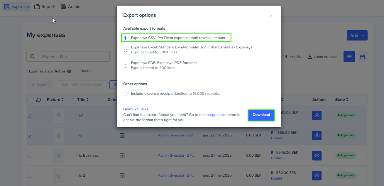The height and width of the screenshot is (186, 384).
Task: Click the refresh icon in table header
Action: tap(39, 100)
